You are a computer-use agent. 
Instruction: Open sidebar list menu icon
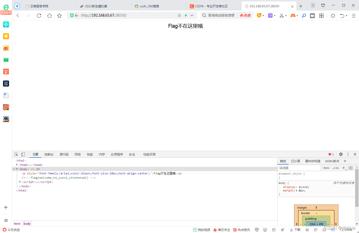[x=6, y=220]
